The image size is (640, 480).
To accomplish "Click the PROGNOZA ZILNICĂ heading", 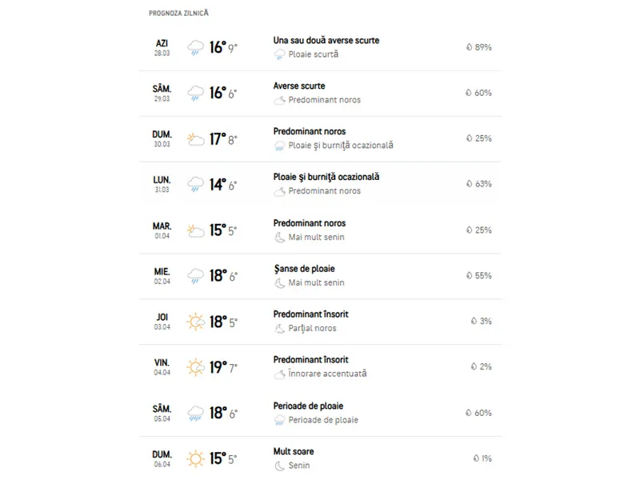I will tap(178, 13).
